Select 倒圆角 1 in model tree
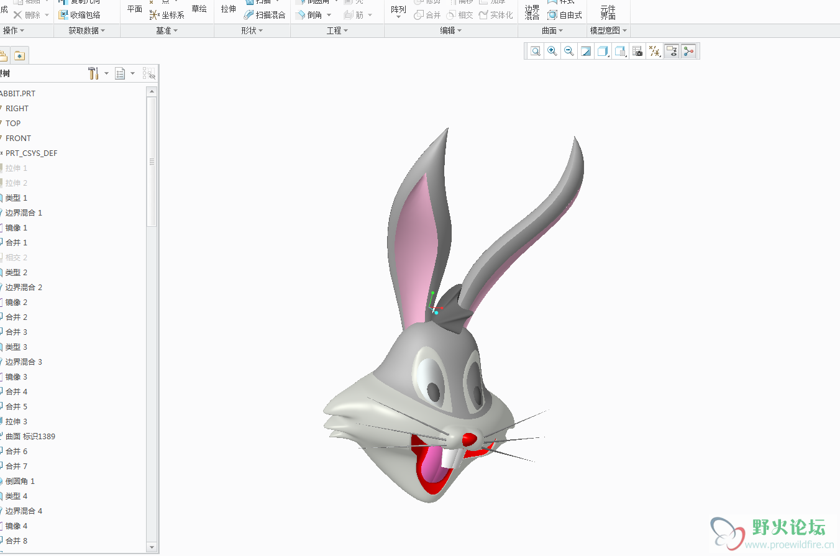The width and height of the screenshot is (840, 556). tap(20, 481)
